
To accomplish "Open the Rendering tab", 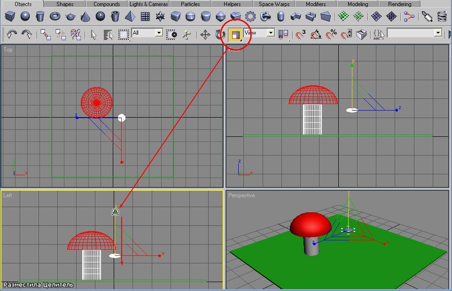I will tap(399, 4).
